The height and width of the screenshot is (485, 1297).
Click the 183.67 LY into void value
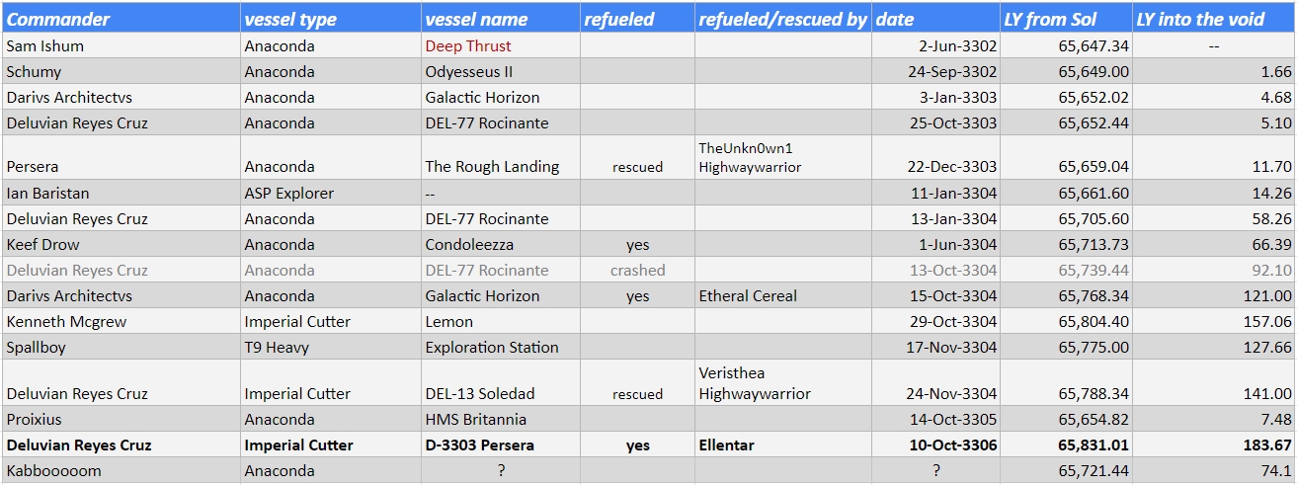1214,445
